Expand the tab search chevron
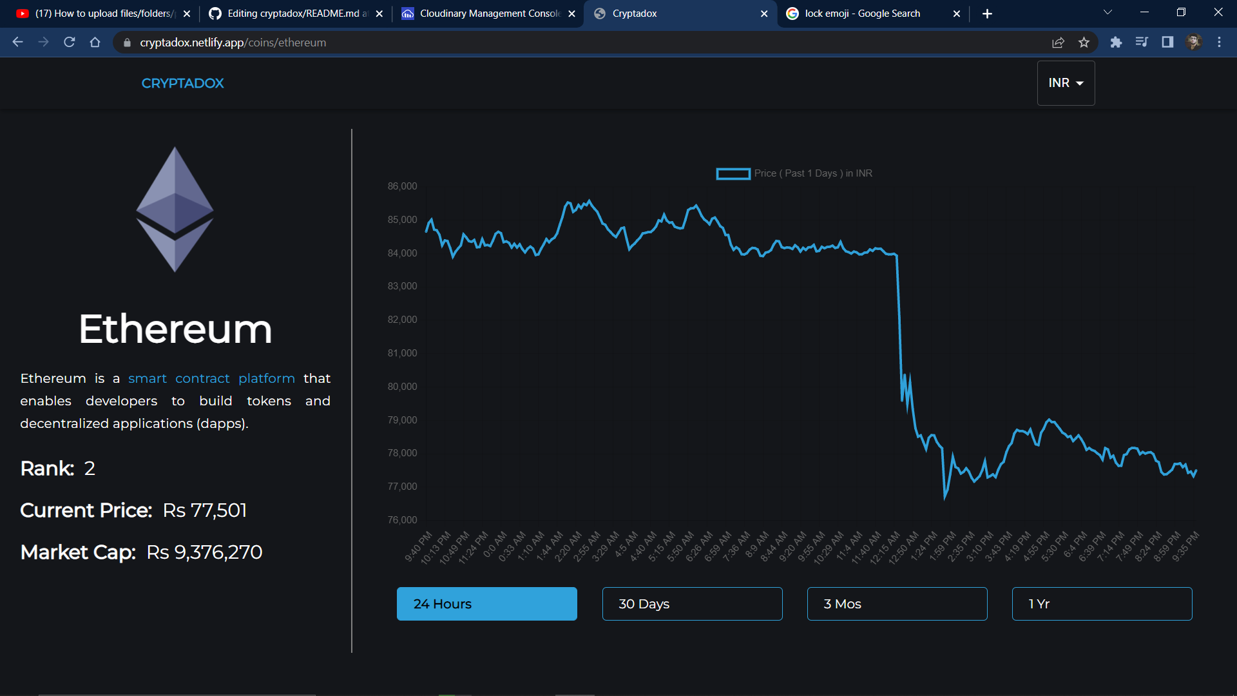 click(1108, 13)
